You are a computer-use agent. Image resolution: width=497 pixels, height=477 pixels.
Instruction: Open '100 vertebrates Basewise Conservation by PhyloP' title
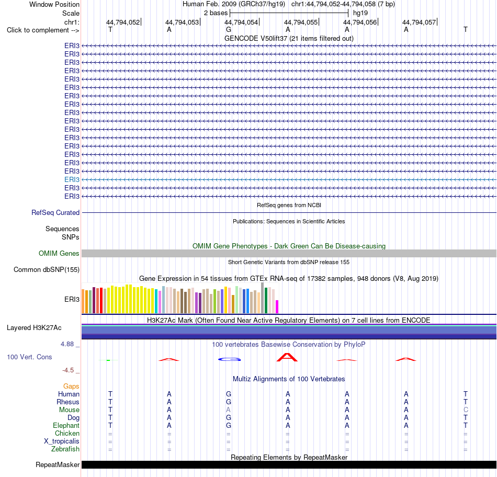(x=289, y=344)
